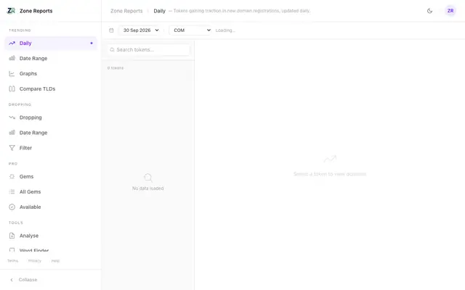Screen dimensions: 465x290
Task: Open the 30 Sep 2026 date dropdown
Action: (140, 30)
